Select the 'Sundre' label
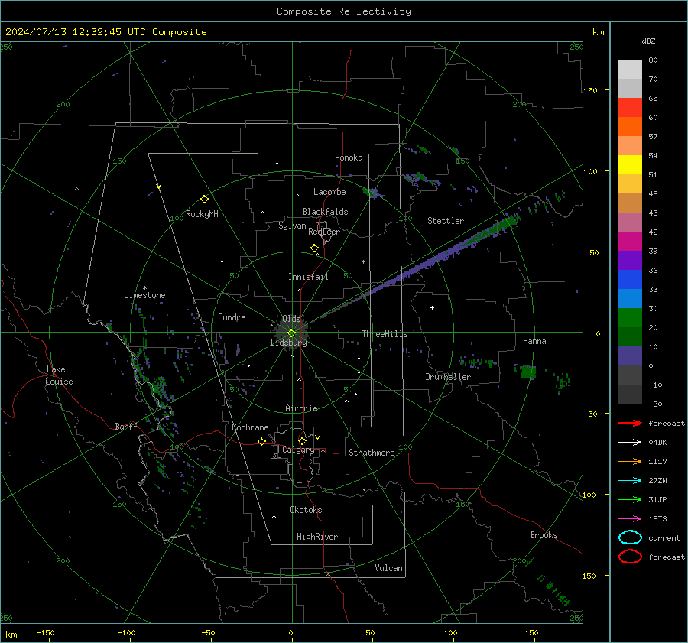688x643 pixels. coord(232,317)
